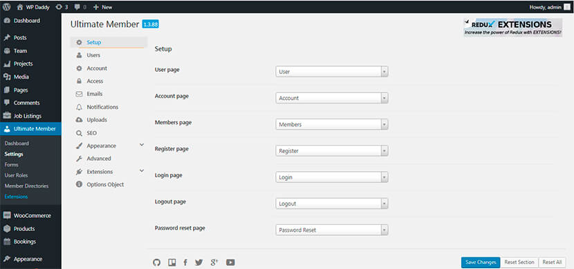
Task: Open Ultimate Member Dashboard submenu link
Action: pyautogui.click(x=17, y=143)
